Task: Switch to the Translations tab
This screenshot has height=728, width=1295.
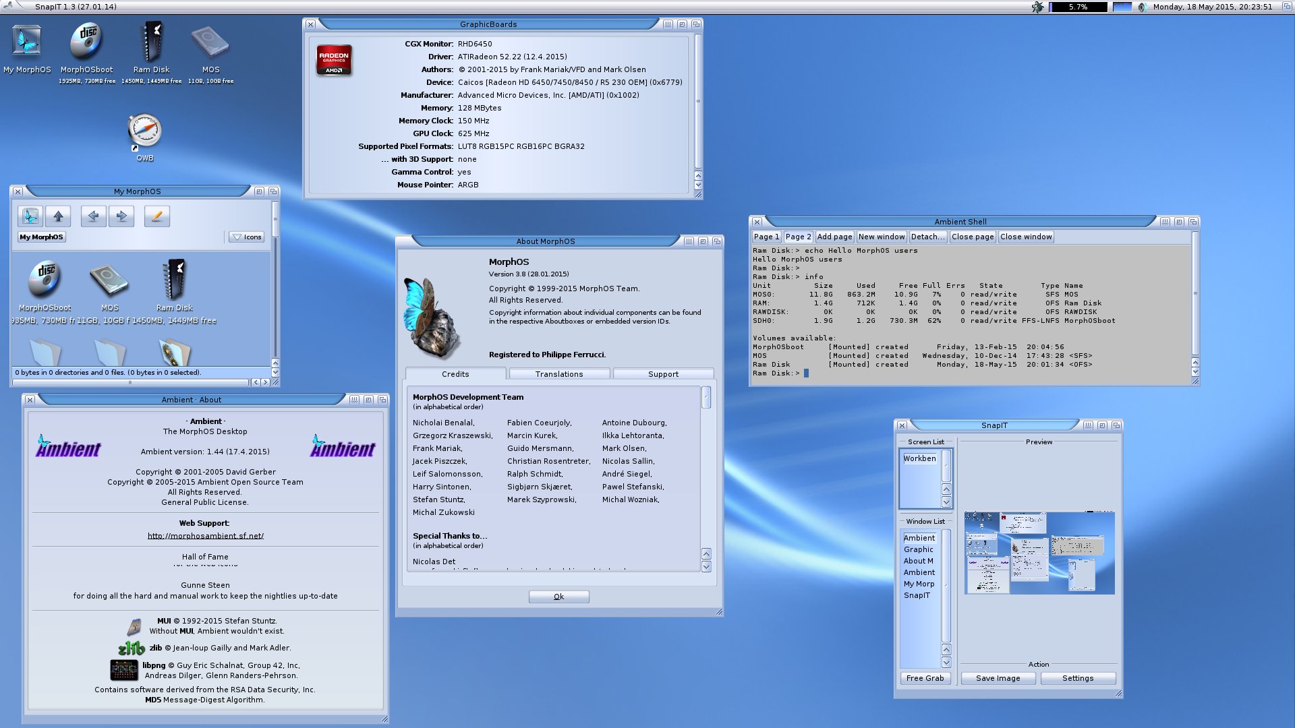Action: pos(559,374)
